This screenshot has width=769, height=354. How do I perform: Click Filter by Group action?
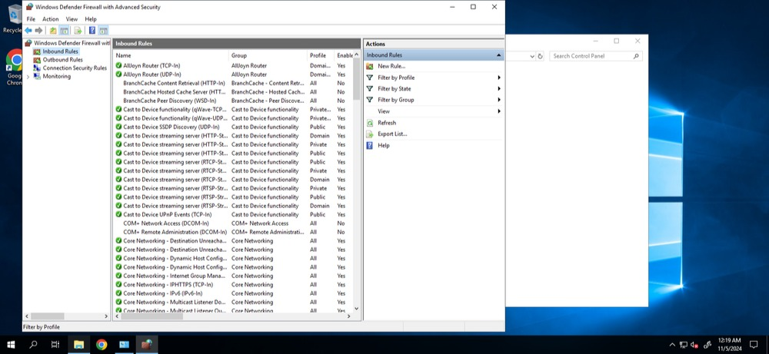tap(396, 100)
